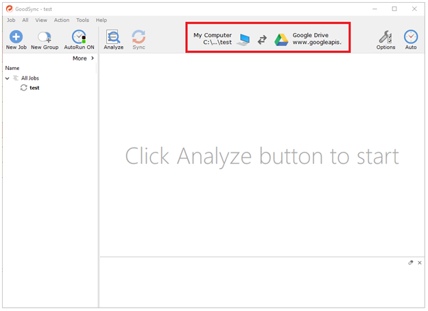Pin the bottom log panel

coord(411,263)
